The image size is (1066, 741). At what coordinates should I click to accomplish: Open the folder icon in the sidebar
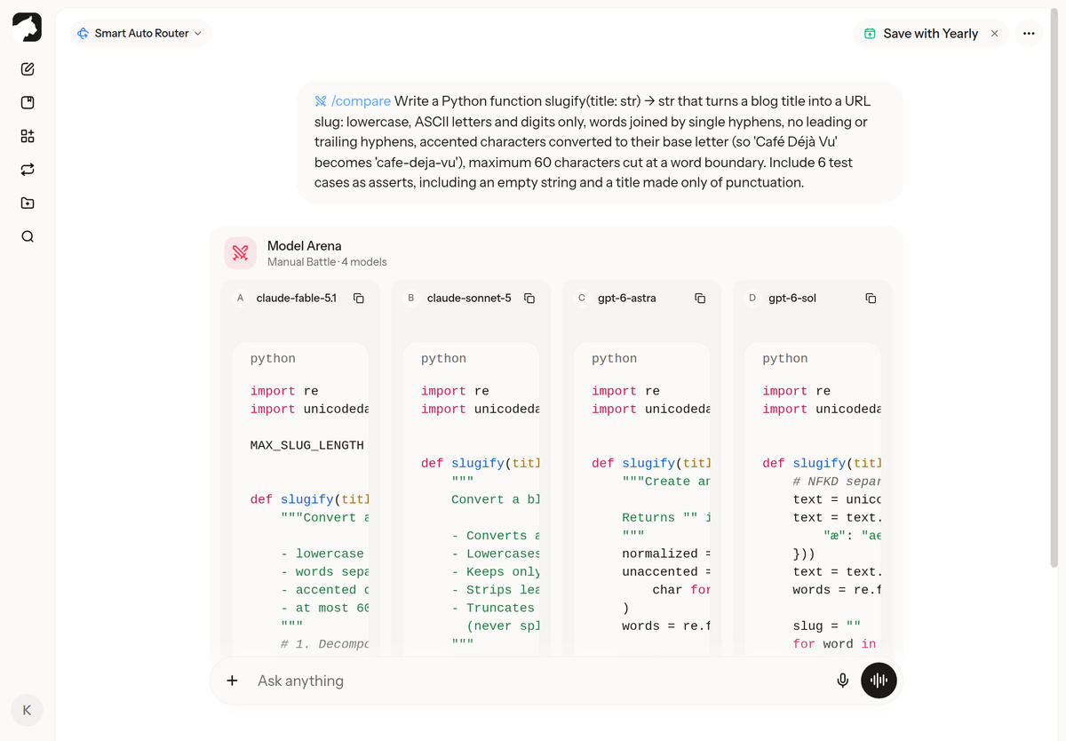(28, 203)
